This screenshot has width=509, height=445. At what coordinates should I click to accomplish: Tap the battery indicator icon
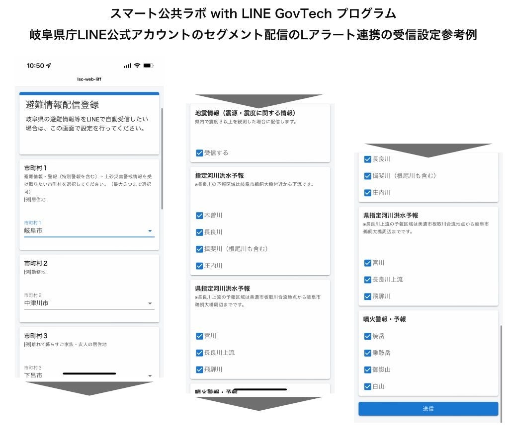pyautogui.click(x=148, y=66)
